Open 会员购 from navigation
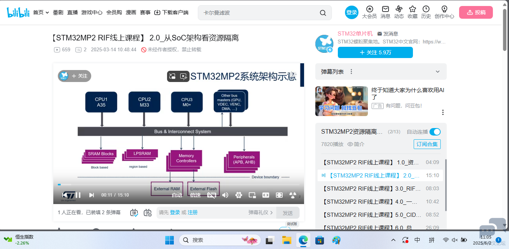 tap(114, 12)
